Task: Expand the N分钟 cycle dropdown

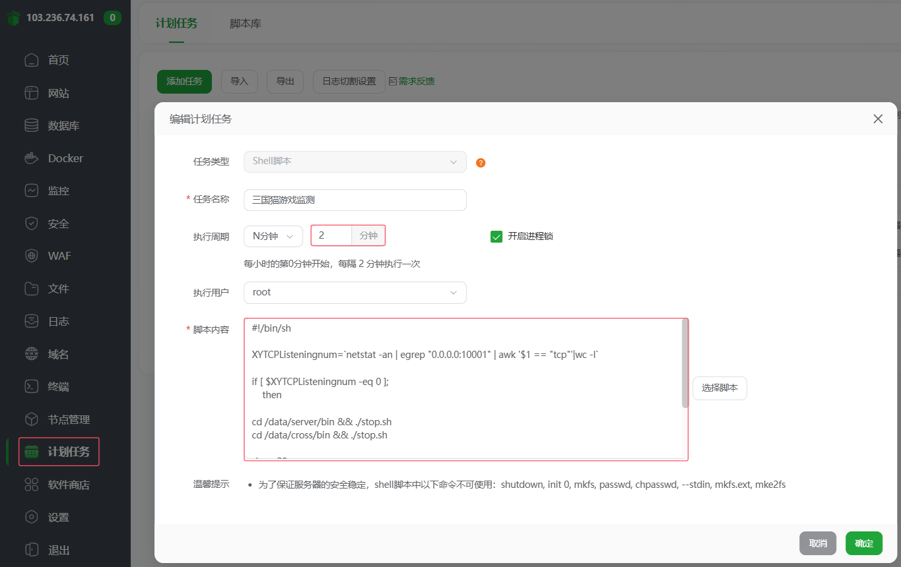Action: (273, 236)
